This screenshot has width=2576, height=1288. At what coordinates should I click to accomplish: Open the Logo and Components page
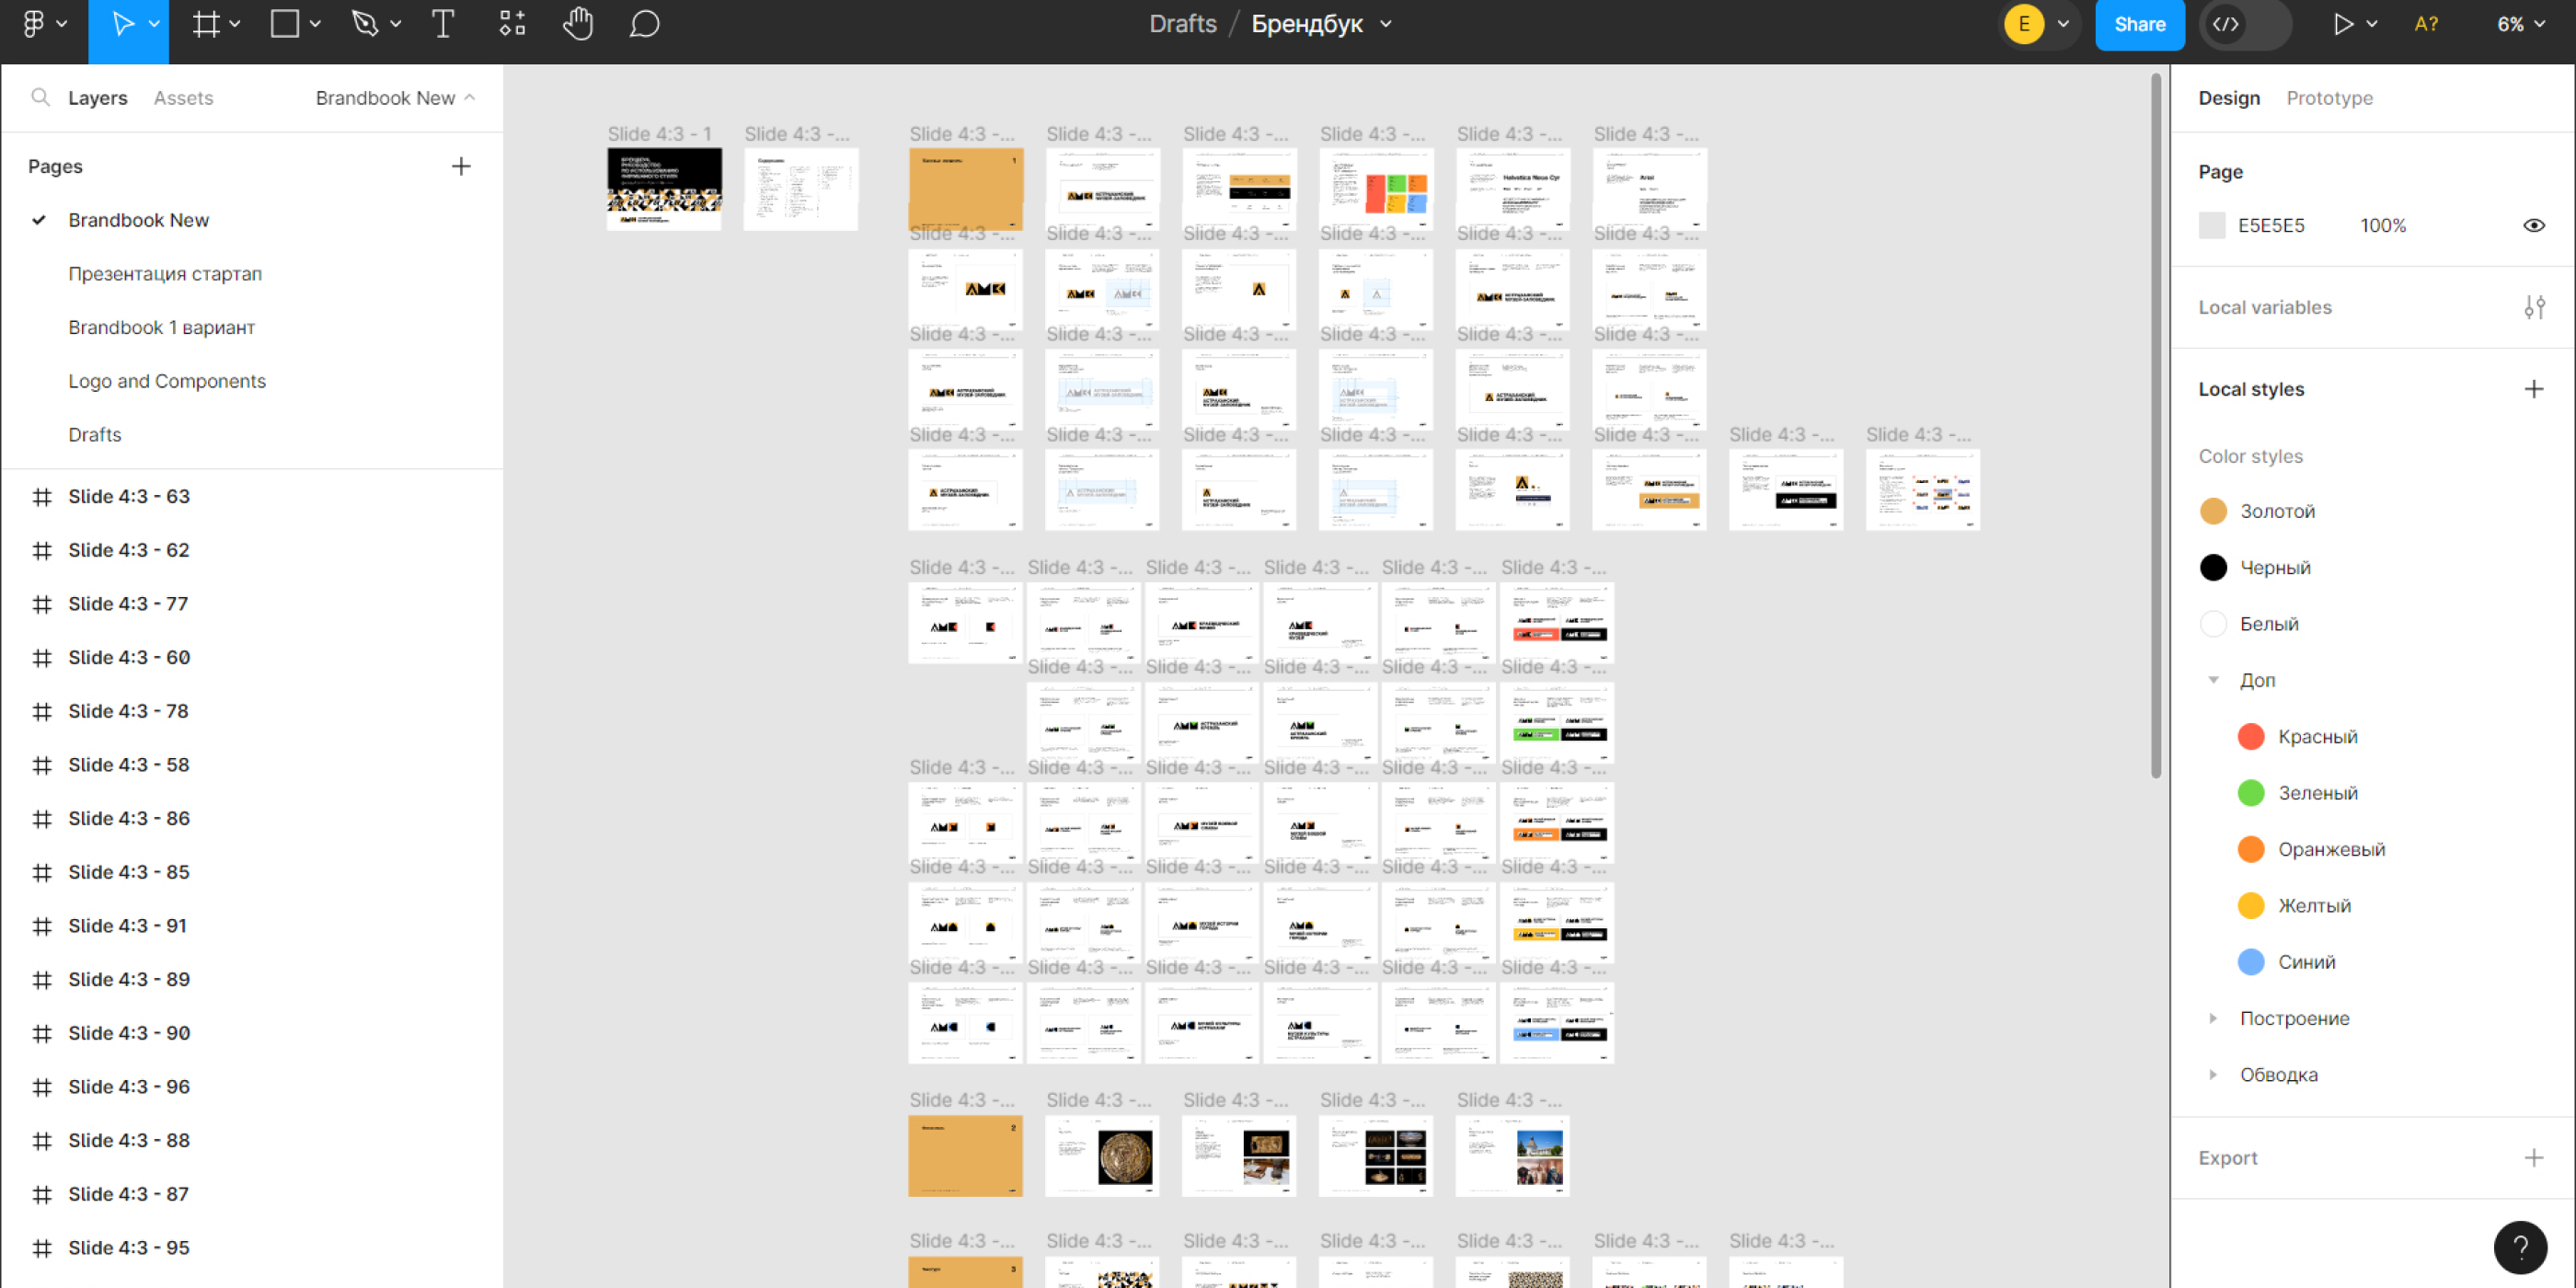pyautogui.click(x=167, y=381)
